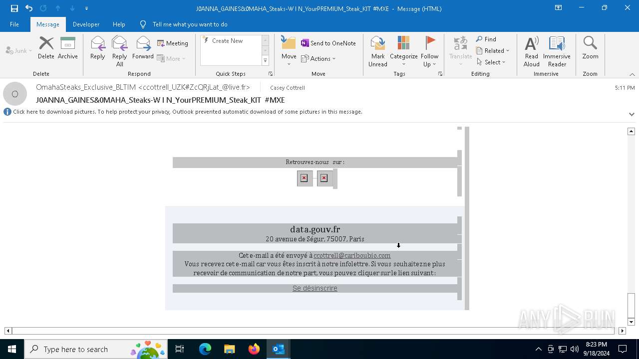Open File Explorer from taskbar
The height and width of the screenshot is (359, 639).
coord(230,349)
